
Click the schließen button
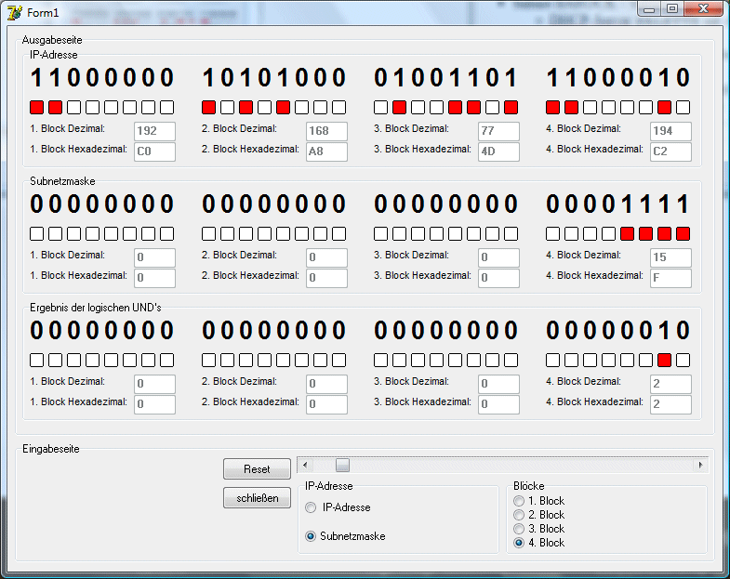click(x=257, y=498)
